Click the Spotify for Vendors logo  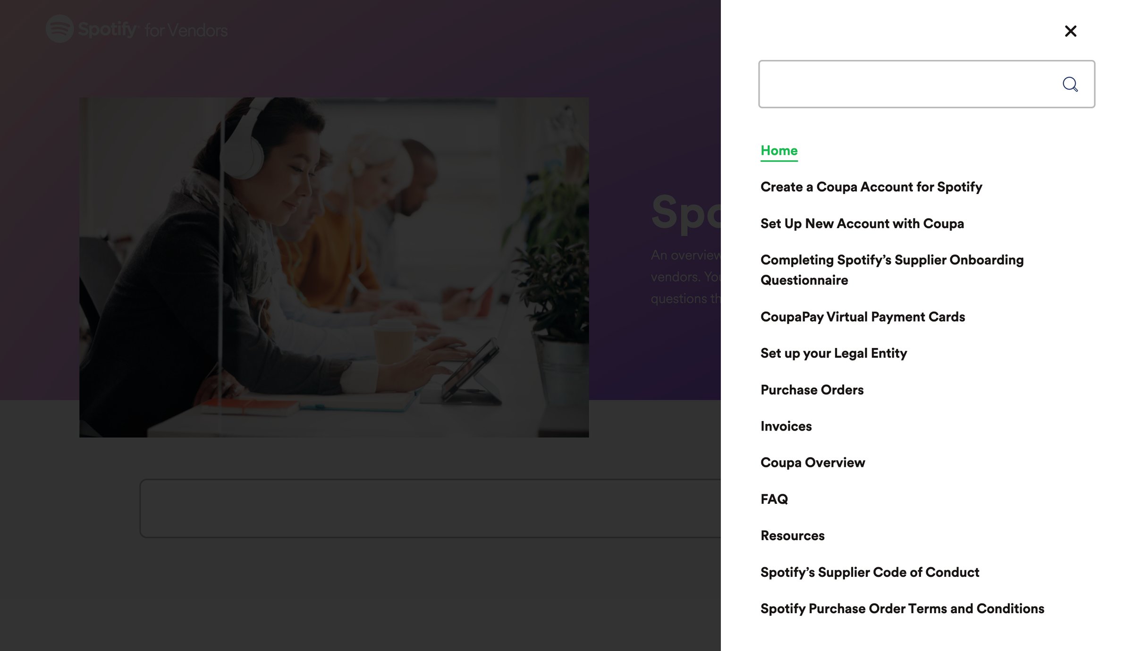click(136, 29)
